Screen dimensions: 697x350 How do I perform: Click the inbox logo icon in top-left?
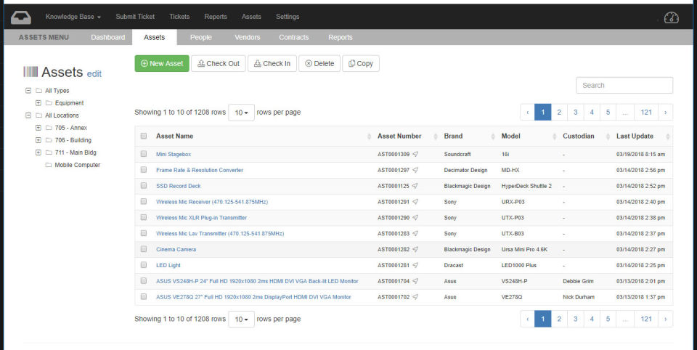(x=20, y=17)
